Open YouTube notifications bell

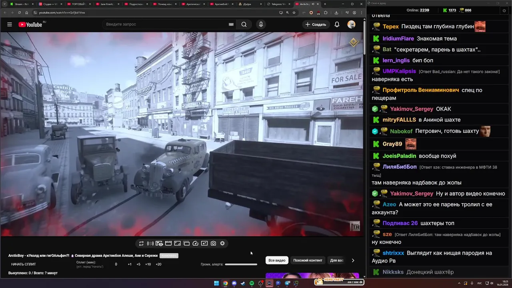pos(337,24)
